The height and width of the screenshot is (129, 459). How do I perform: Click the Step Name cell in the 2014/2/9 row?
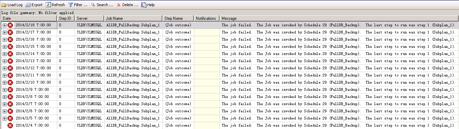(x=178, y=90)
